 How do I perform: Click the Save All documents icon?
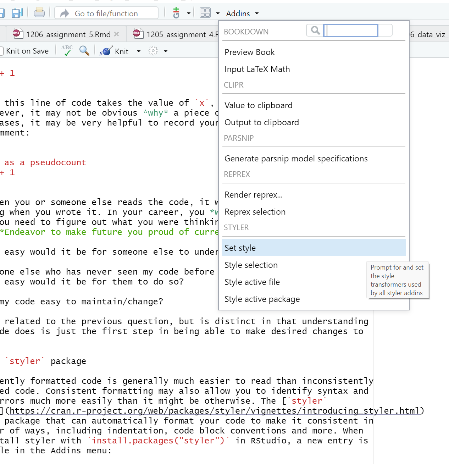17,13
